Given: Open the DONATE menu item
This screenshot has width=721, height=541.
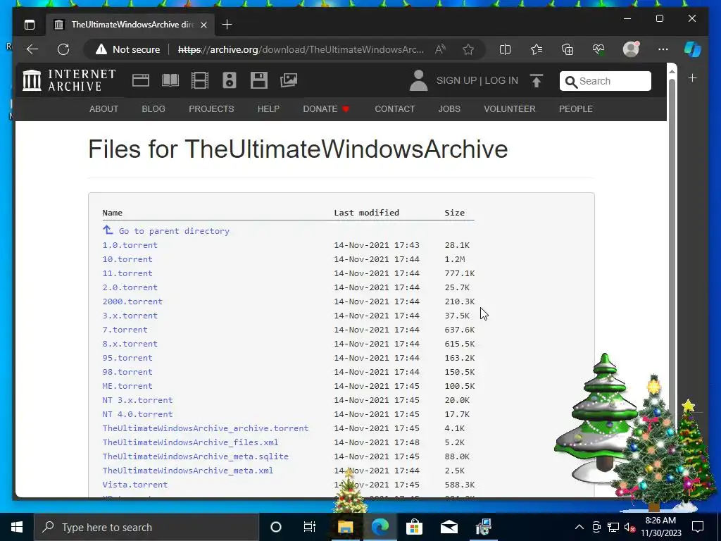Looking at the screenshot, I should click(x=326, y=109).
